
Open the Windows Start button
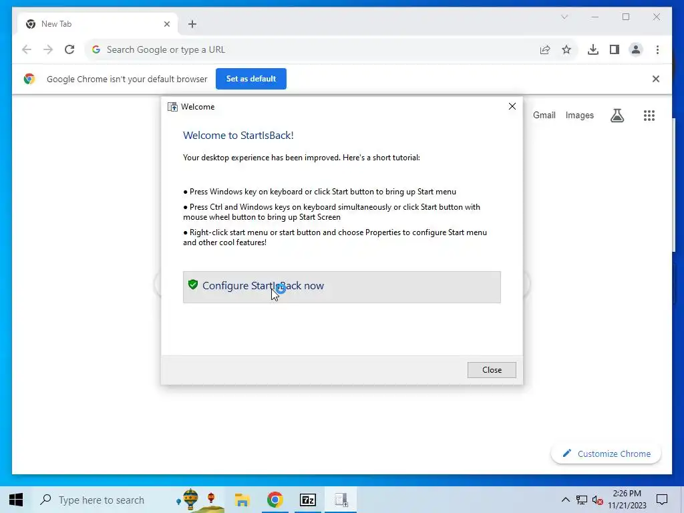point(16,500)
